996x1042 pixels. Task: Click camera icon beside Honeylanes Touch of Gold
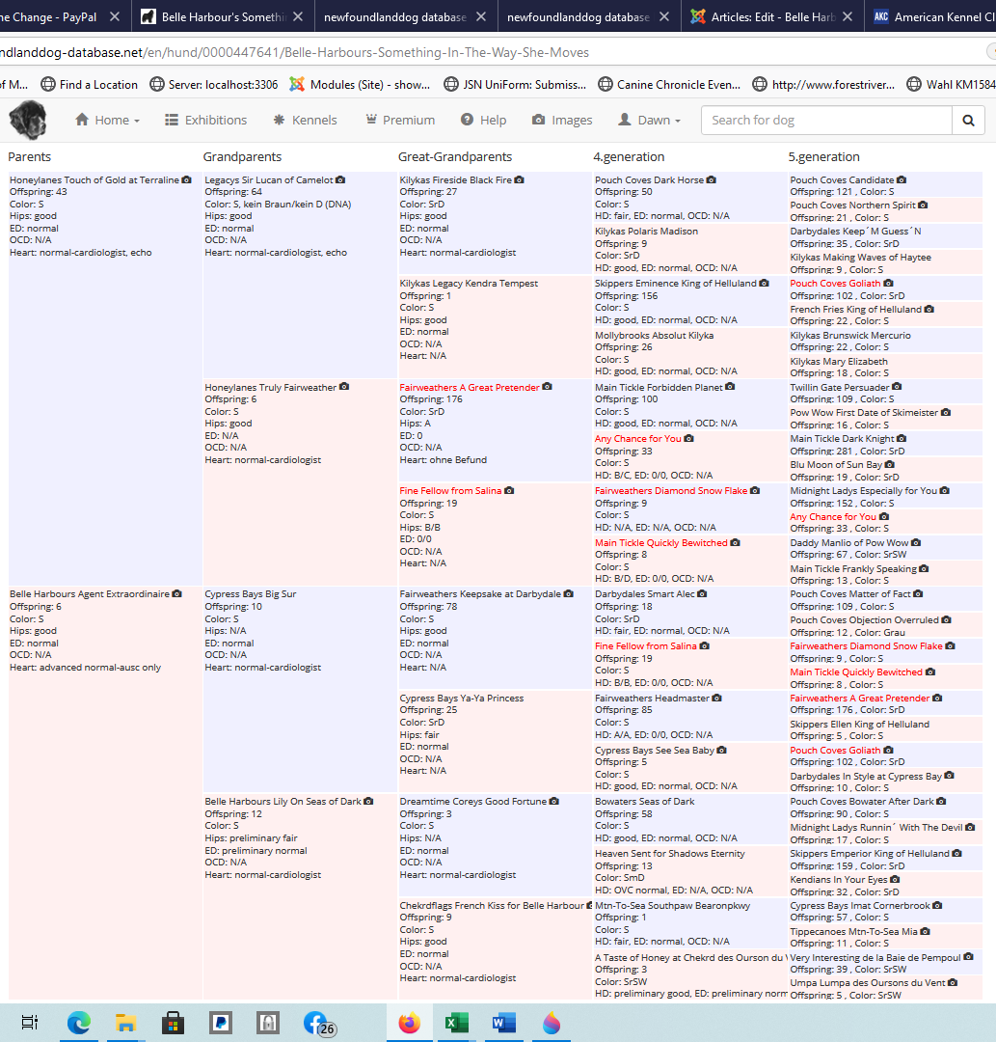point(187,180)
